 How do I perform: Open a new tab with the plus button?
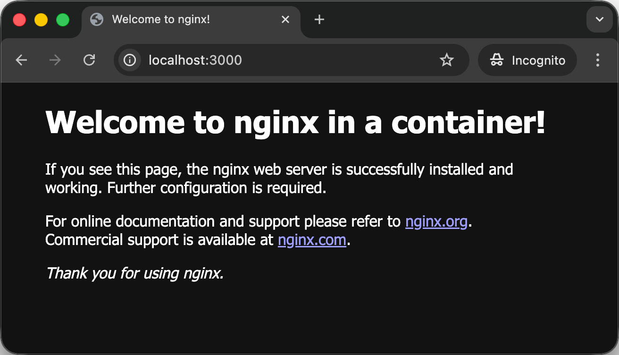(319, 19)
